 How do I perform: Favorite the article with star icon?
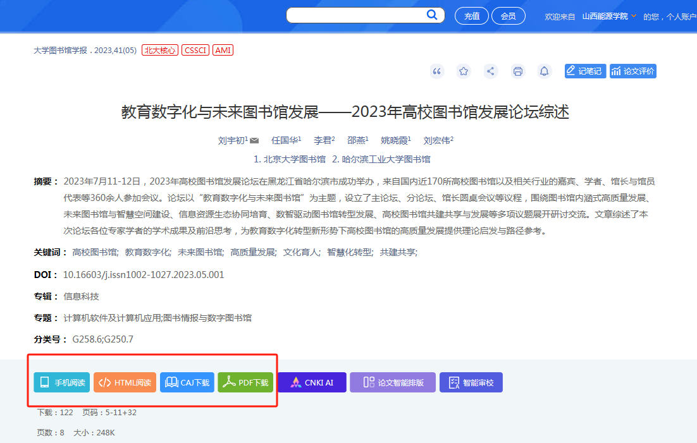(x=464, y=71)
